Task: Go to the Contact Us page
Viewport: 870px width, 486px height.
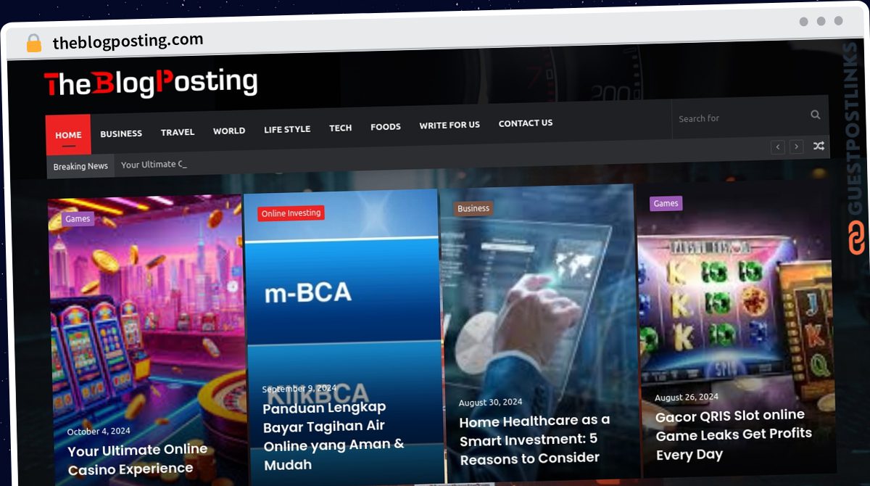Action: 526,123
